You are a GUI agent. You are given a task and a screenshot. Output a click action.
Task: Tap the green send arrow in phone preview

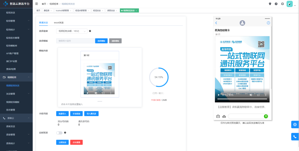pos(266,116)
